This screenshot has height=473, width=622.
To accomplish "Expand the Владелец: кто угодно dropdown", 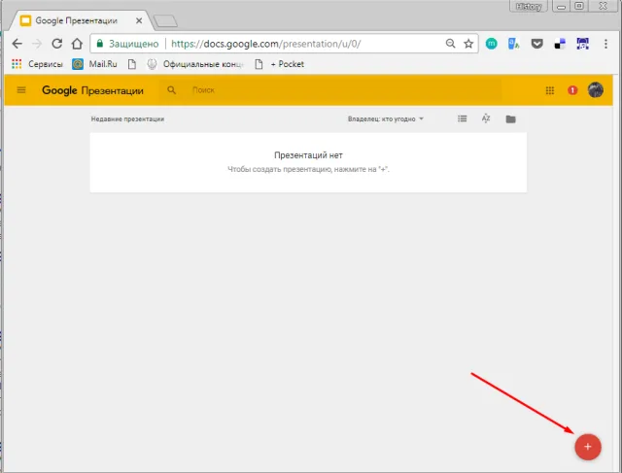I will (x=386, y=118).
